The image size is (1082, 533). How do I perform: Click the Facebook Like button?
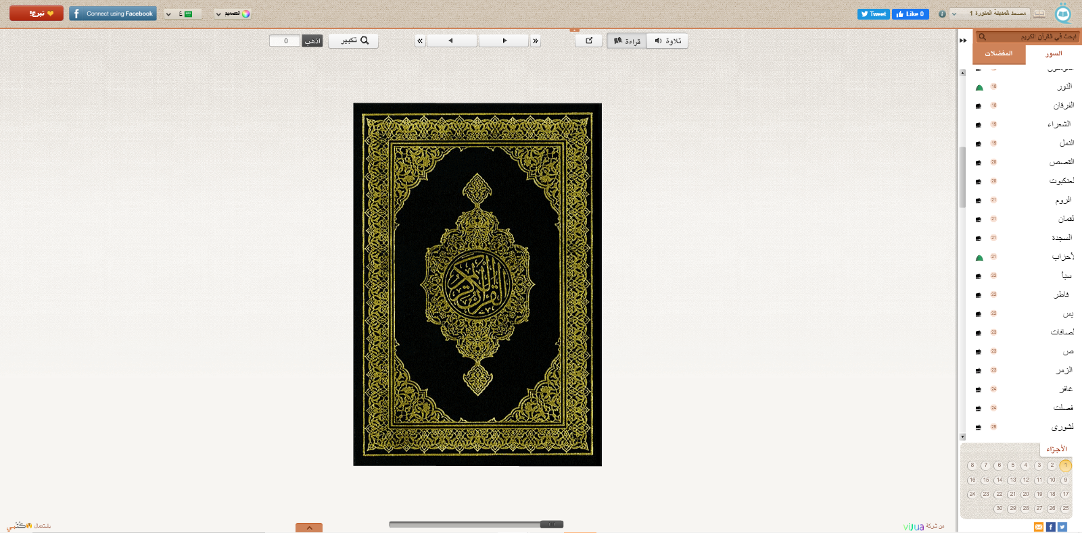coord(910,14)
